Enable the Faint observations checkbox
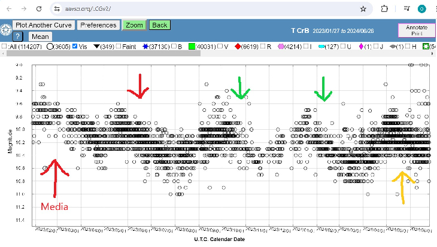 point(119,47)
